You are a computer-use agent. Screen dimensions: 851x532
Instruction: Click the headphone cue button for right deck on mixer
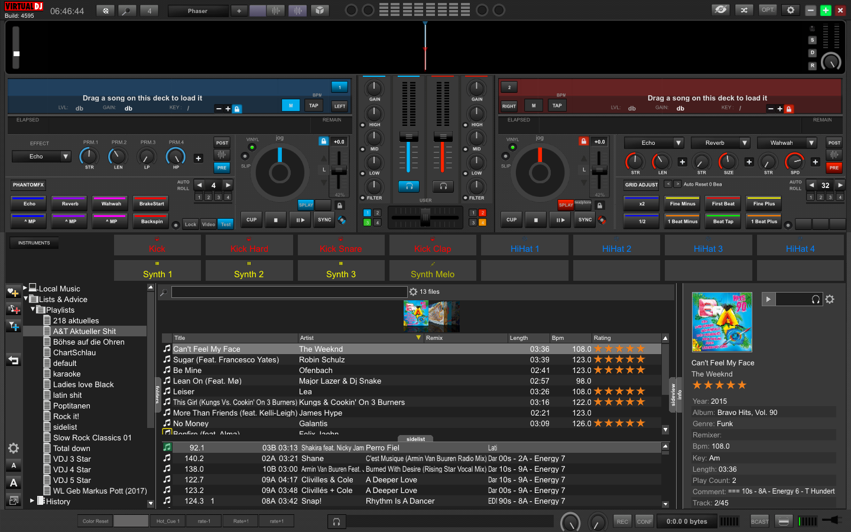tap(443, 186)
